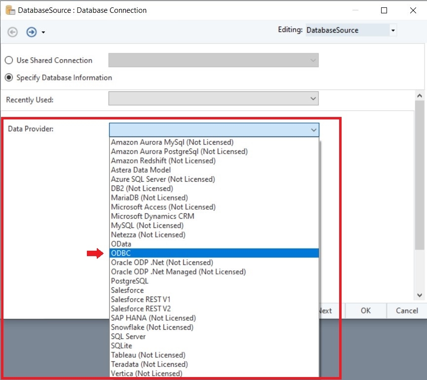Select Astera Data Model option
427x380 pixels.
141,170
